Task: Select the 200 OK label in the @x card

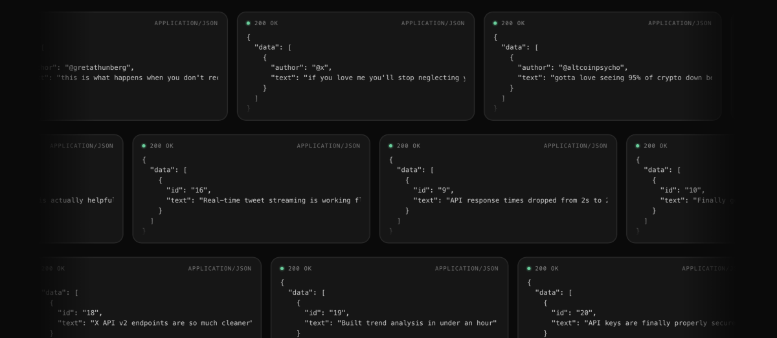Action: point(266,23)
